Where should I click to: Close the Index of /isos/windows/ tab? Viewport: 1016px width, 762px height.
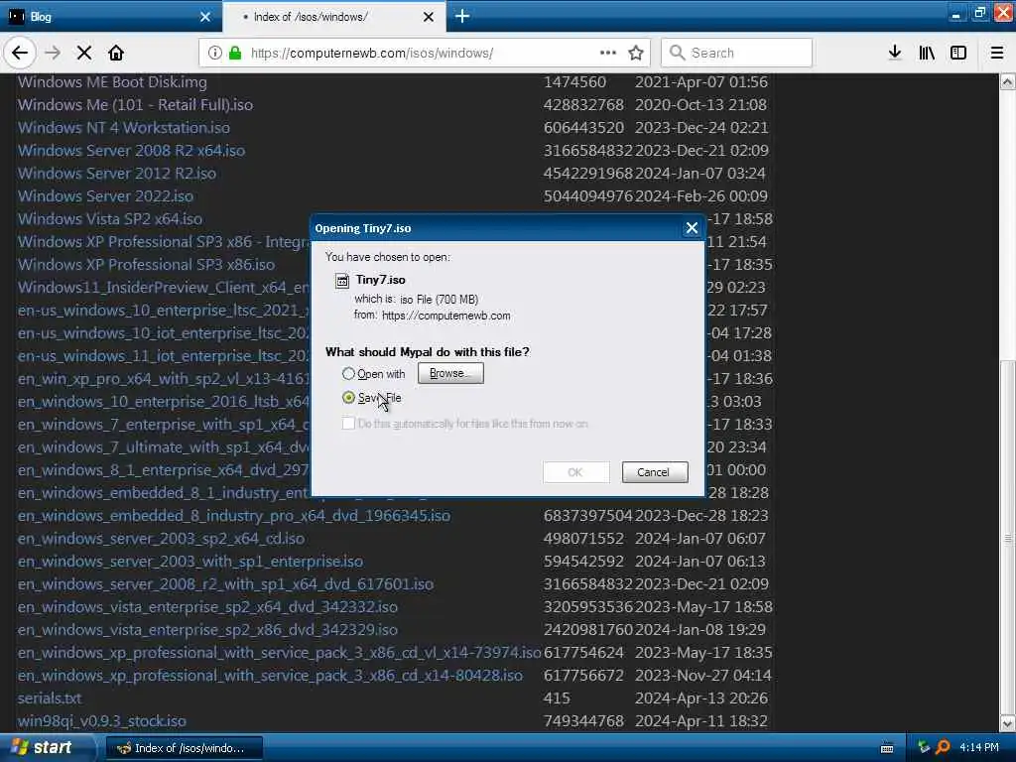(x=429, y=17)
